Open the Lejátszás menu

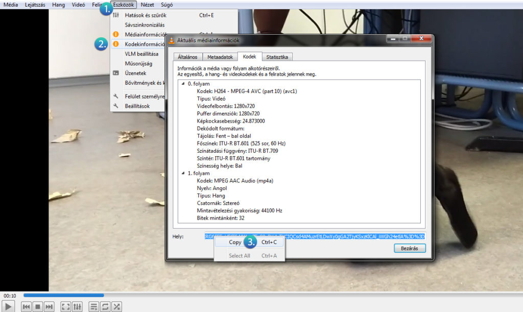click(35, 5)
